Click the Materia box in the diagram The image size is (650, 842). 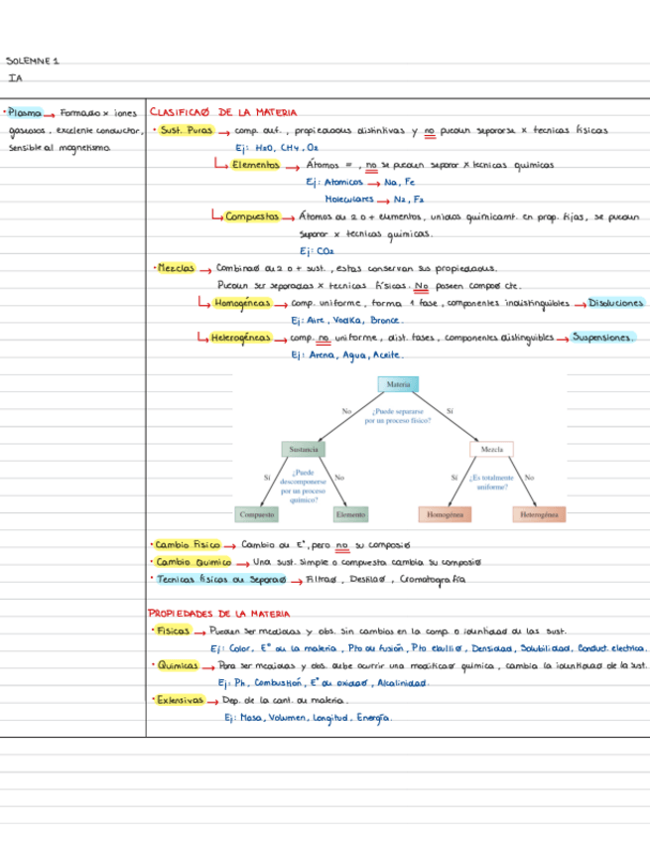pos(398,384)
